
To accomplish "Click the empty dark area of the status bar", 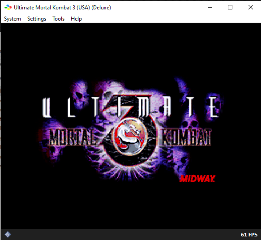I will pyautogui.click(x=125, y=235).
